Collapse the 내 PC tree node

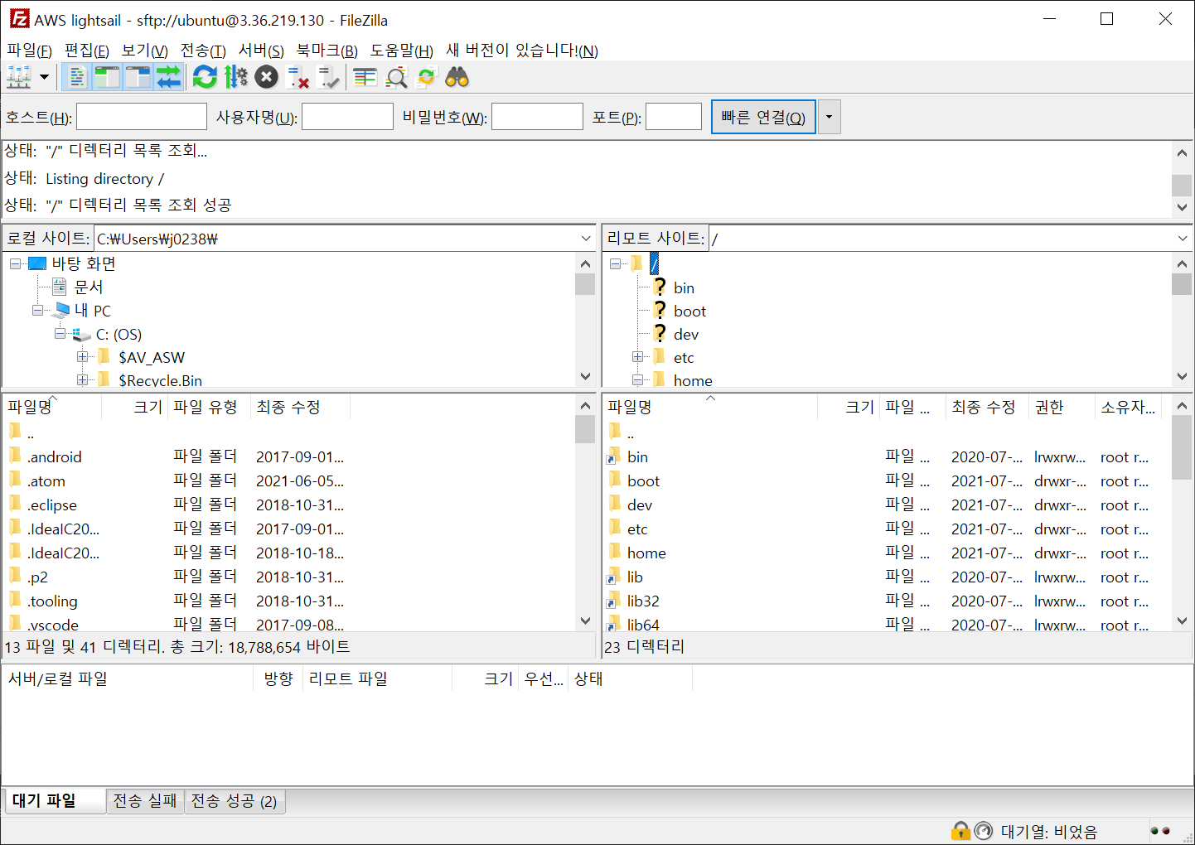(x=38, y=311)
